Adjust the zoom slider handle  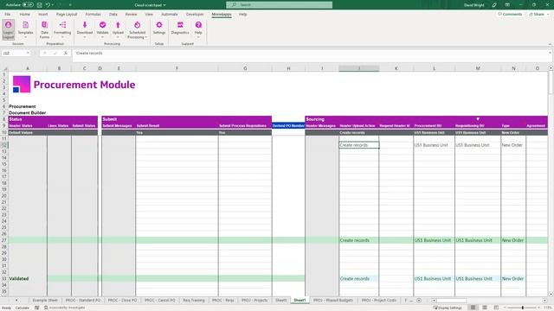523,308
